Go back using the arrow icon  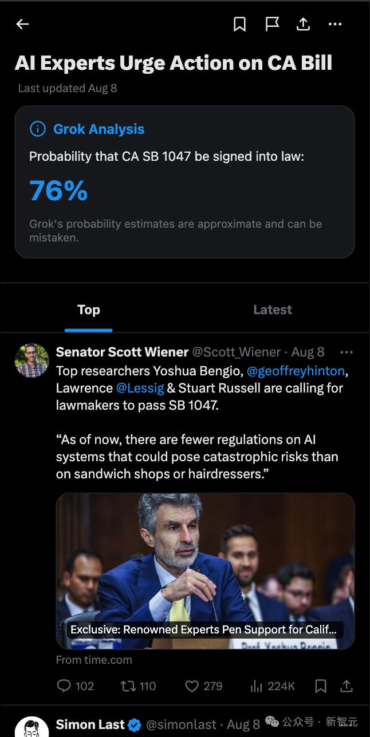pyautogui.click(x=22, y=24)
